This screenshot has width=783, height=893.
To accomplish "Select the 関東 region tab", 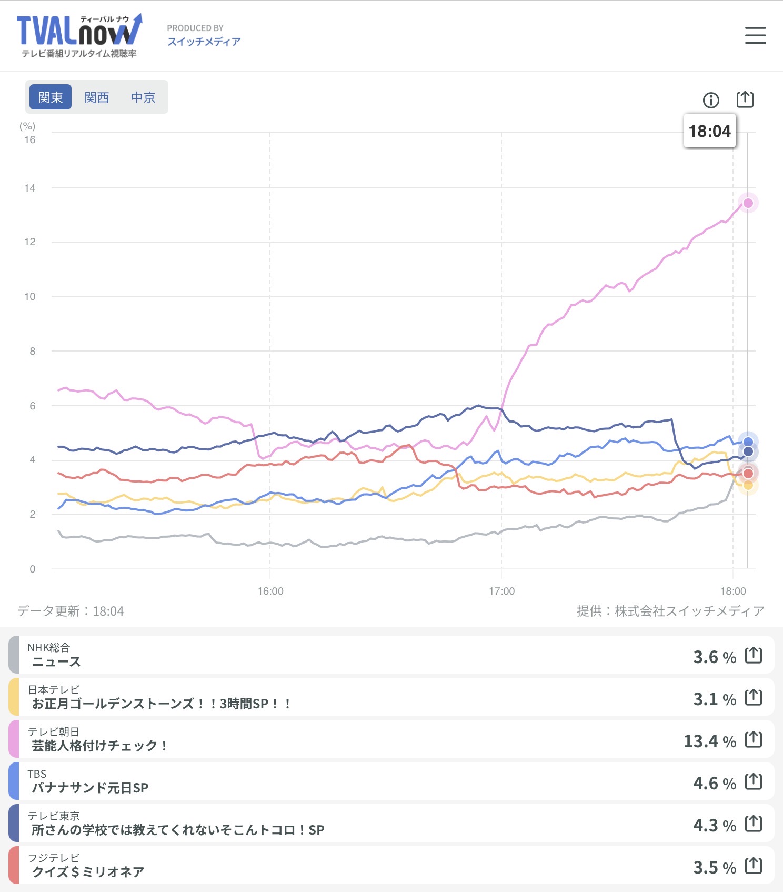I will [51, 97].
